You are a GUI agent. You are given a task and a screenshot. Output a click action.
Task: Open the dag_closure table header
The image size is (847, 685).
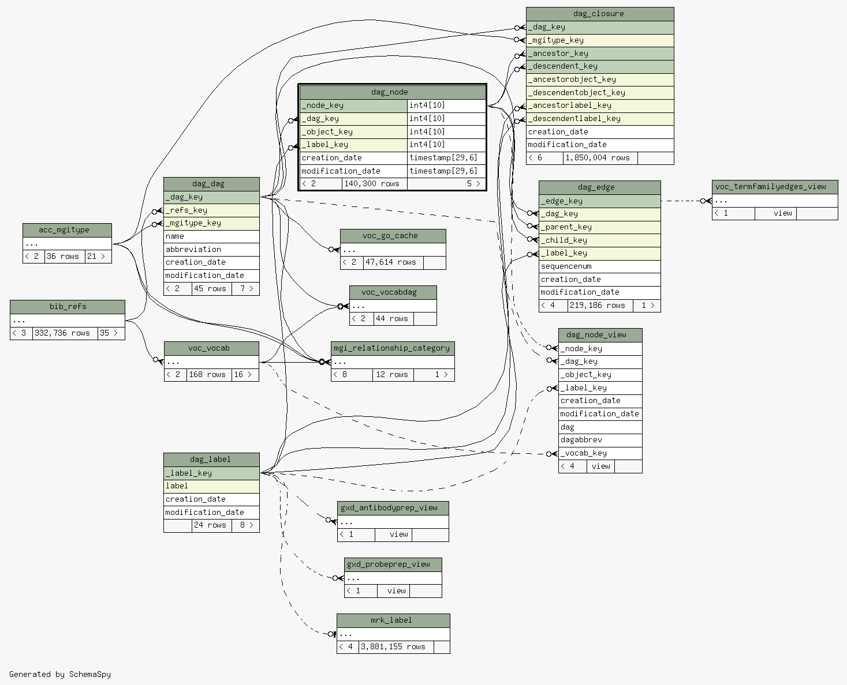tap(600, 14)
